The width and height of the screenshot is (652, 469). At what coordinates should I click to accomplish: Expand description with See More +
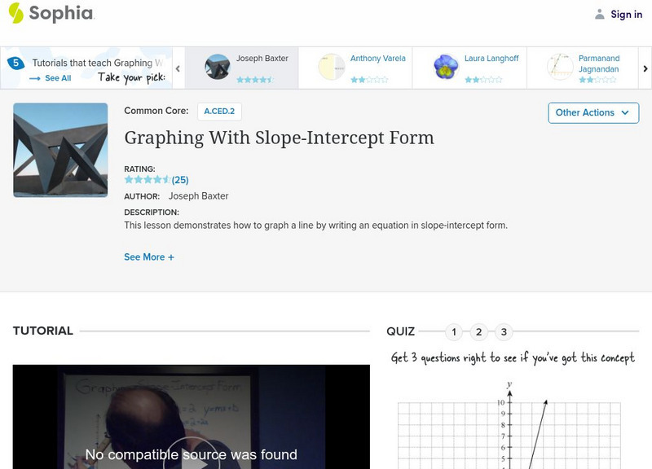tap(149, 256)
